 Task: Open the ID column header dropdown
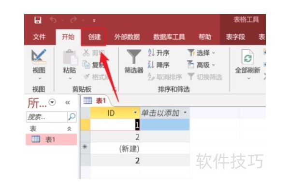point(135,112)
